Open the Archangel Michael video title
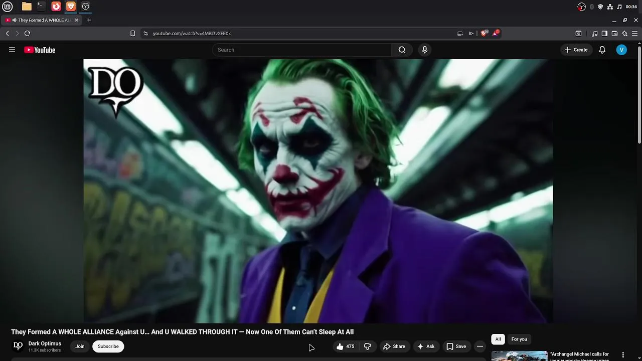The height and width of the screenshot is (361, 642). 579,356
